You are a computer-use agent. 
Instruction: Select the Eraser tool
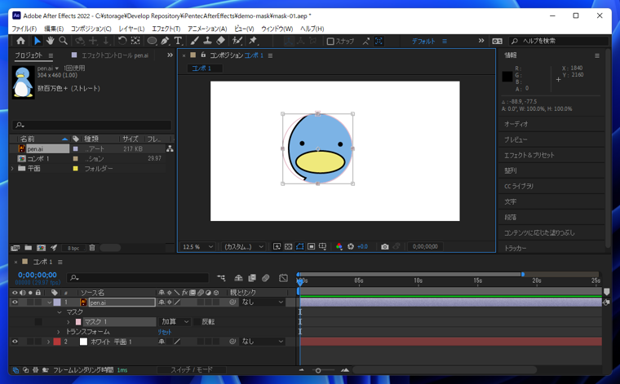pyautogui.click(x=220, y=41)
